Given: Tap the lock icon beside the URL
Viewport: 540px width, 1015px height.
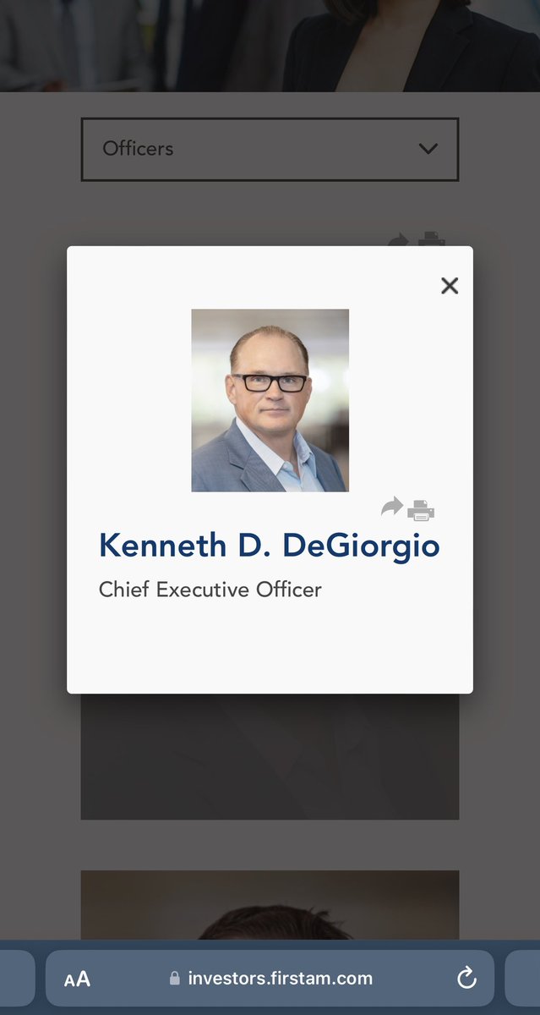Looking at the screenshot, I should click(x=175, y=979).
